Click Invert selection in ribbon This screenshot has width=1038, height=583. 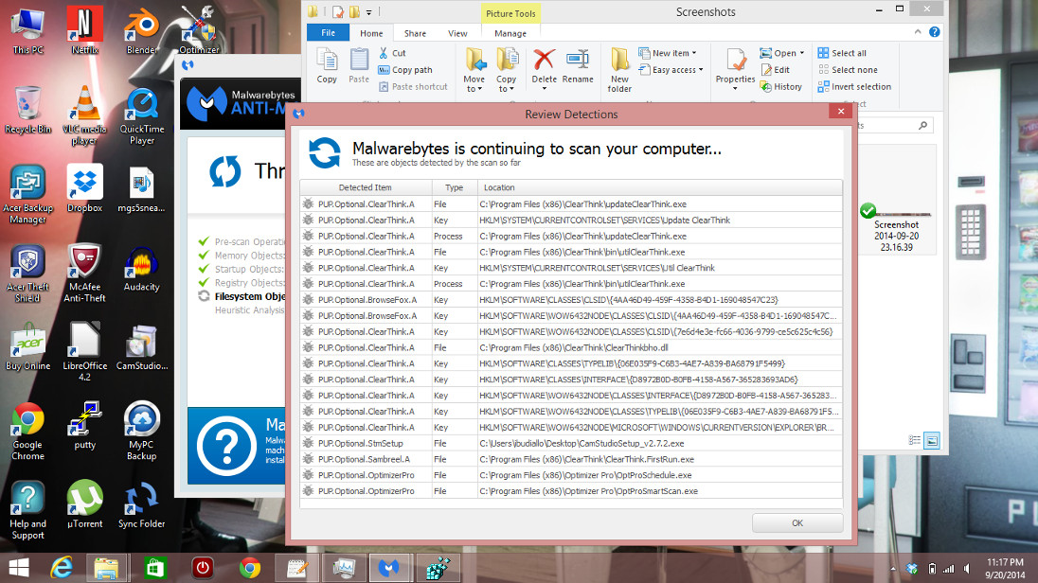coord(854,87)
